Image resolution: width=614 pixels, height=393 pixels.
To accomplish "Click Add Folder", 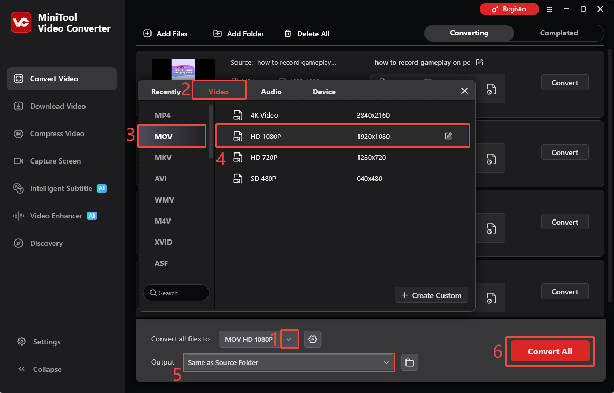I will click(x=239, y=34).
